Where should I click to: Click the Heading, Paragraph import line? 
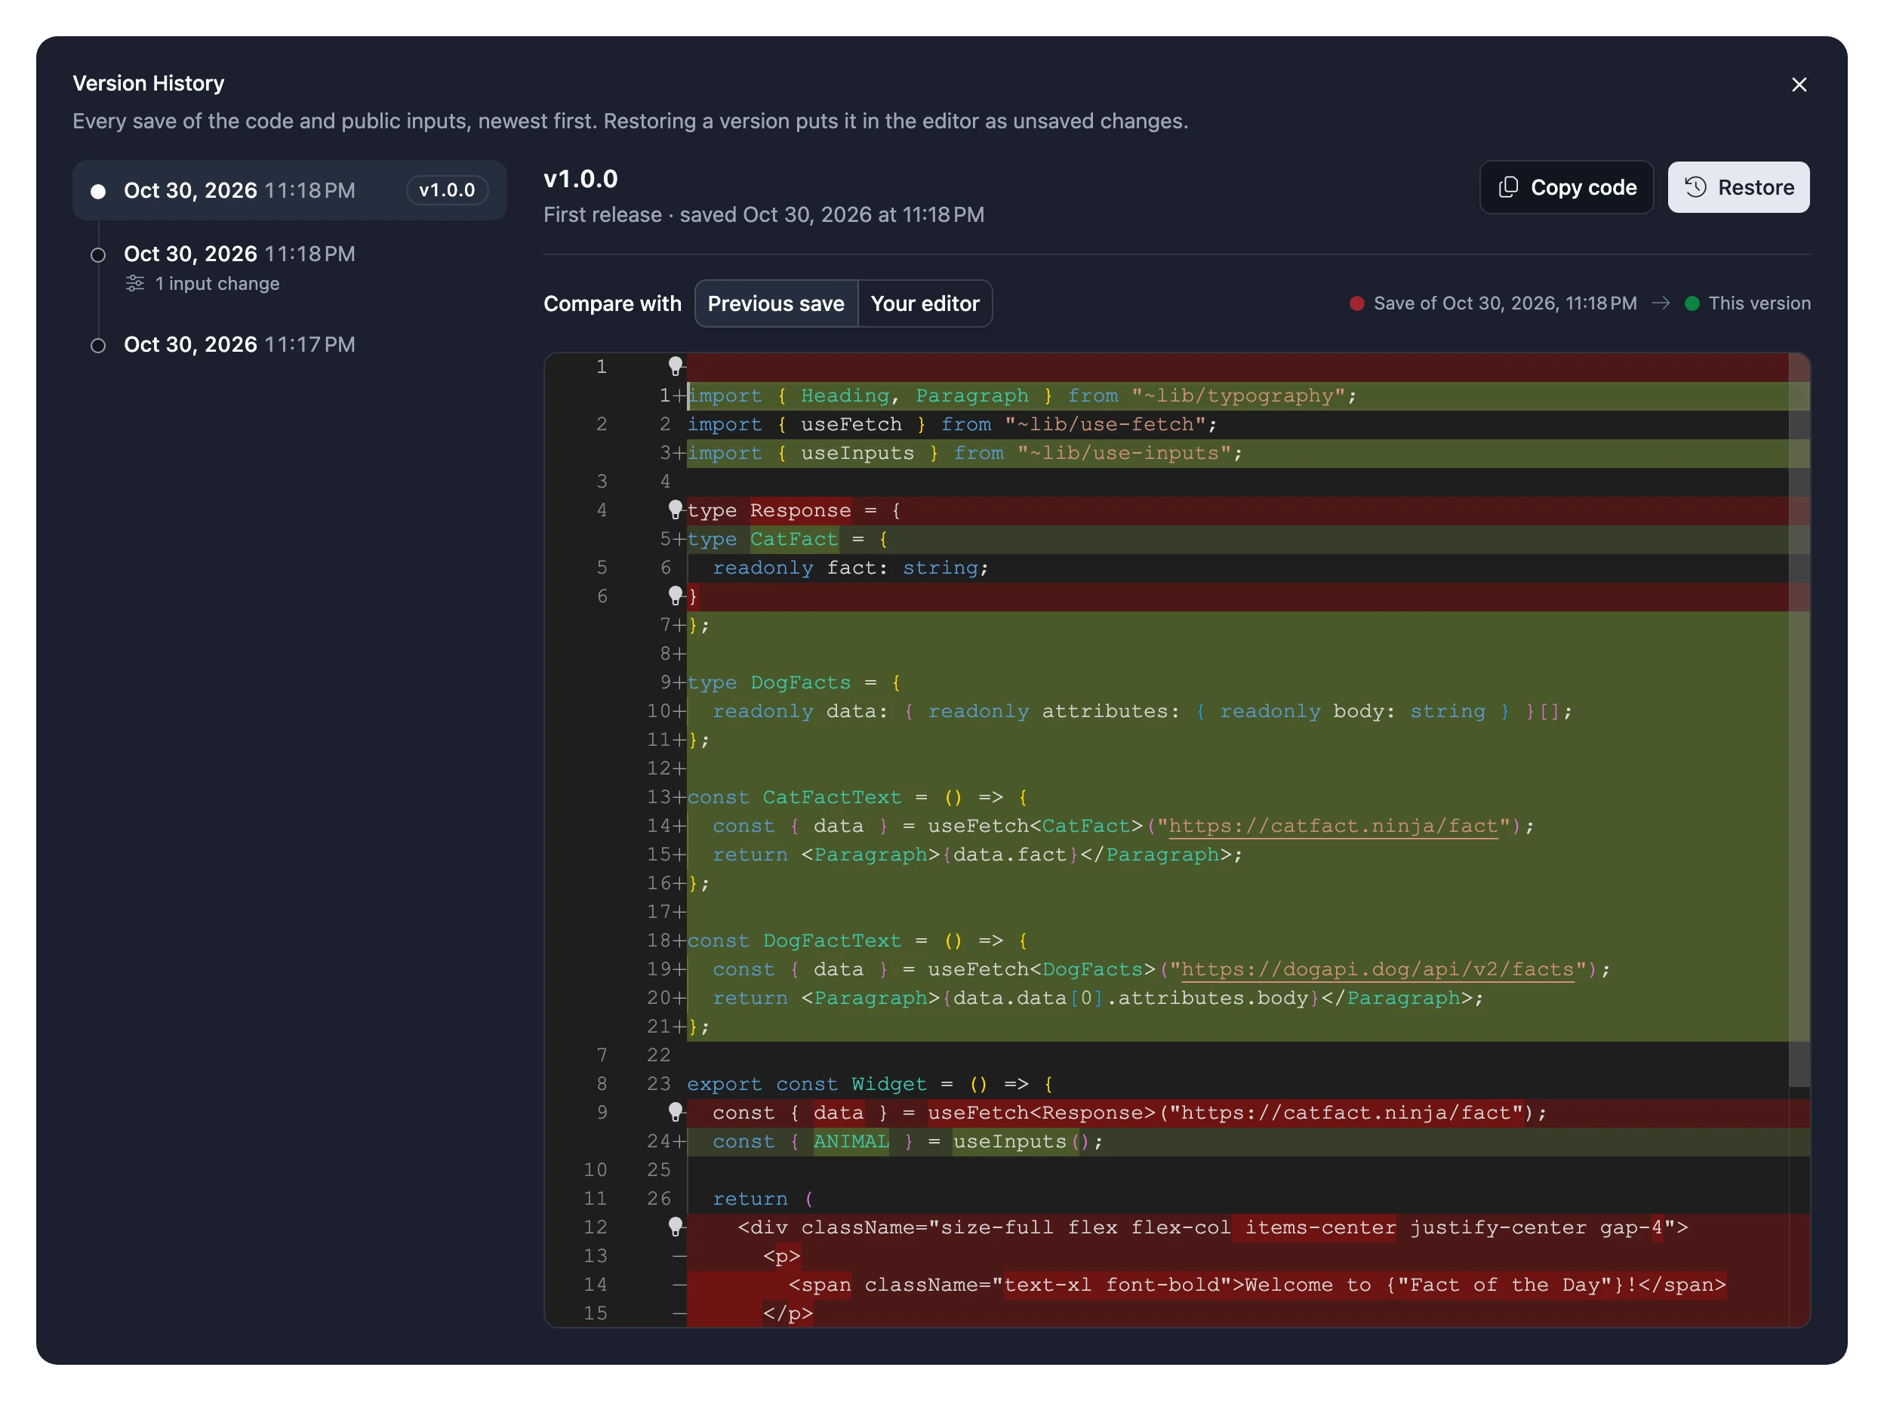point(1022,396)
